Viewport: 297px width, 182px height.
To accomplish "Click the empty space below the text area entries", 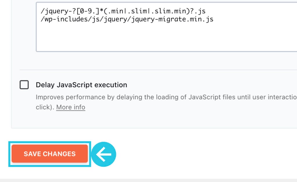I will (x=166, y=38).
